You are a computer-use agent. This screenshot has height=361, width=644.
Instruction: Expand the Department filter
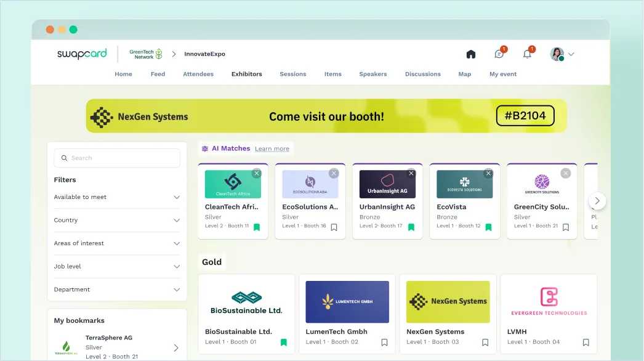click(x=117, y=289)
